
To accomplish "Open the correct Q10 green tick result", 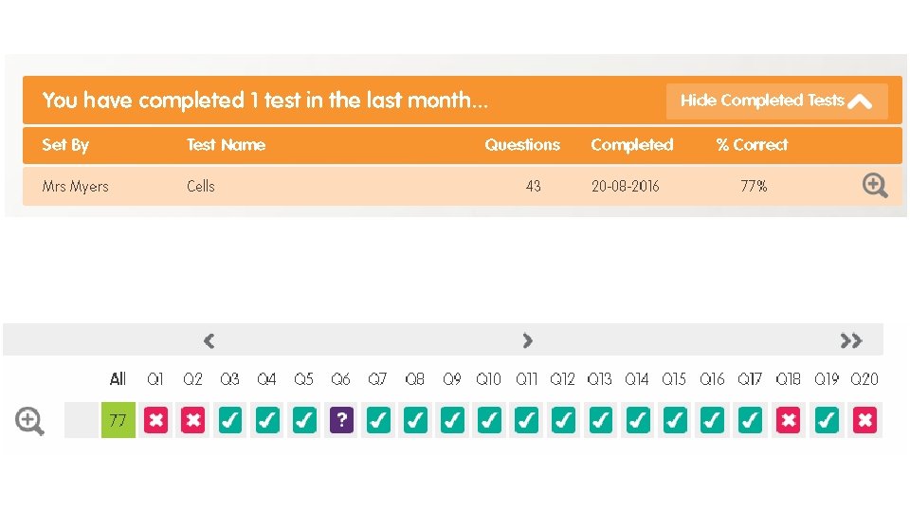I will tap(489, 420).
